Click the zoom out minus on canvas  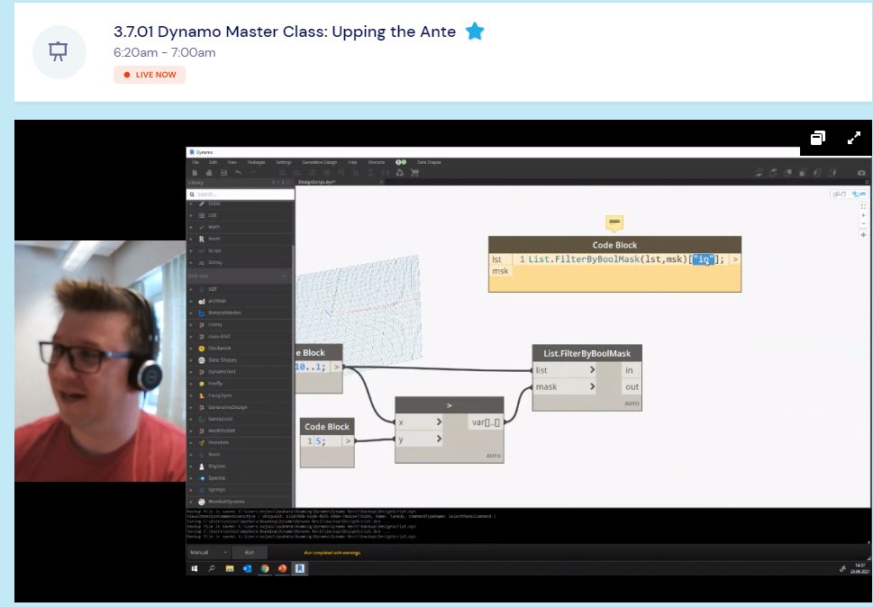[863, 224]
